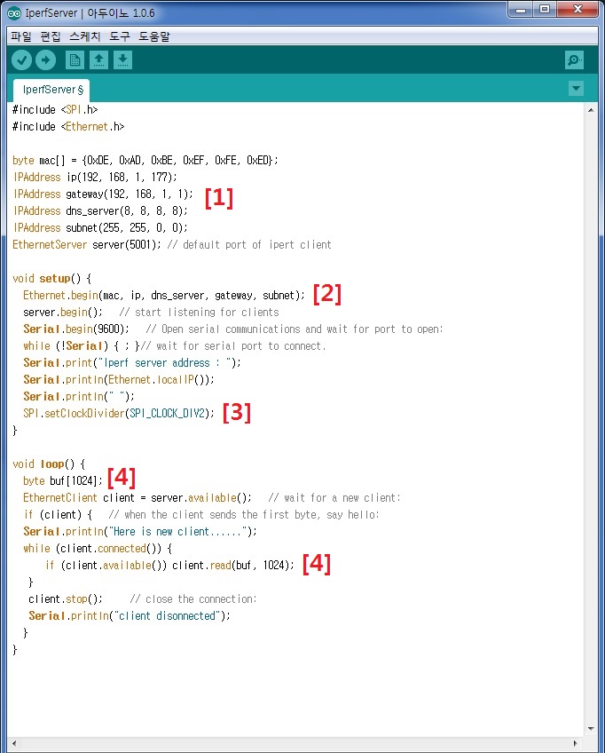Click the 'void setup() {' line
This screenshot has height=753, width=605.
click(51, 279)
